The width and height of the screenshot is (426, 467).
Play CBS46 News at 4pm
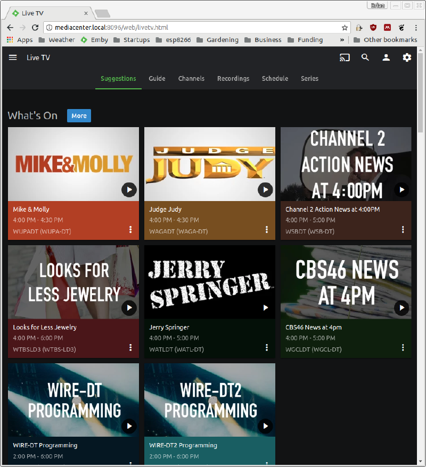click(402, 307)
